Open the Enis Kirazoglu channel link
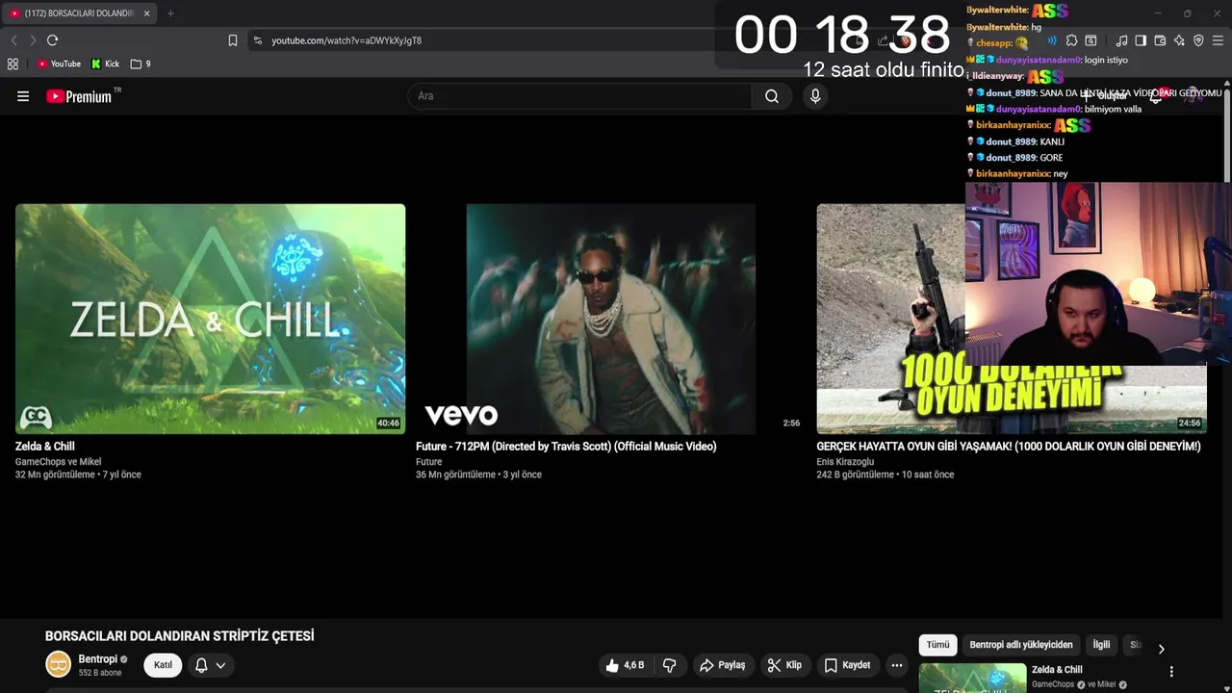The width and height of the screenshot is (1232, 693). tap(845, 462)
